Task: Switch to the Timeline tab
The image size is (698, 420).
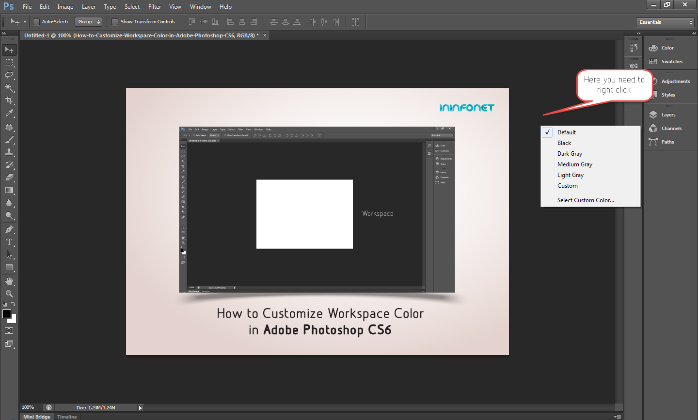Action: coord(66,416)
